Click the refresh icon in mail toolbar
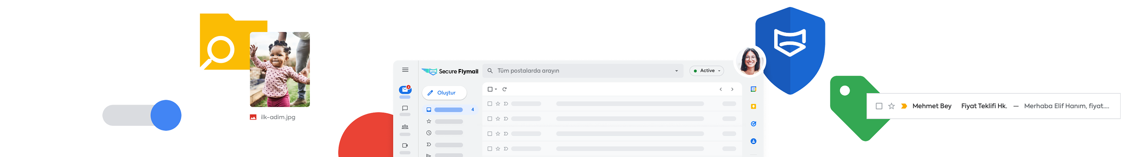Viewport: 1125px width, 157px height. (x=504, y=89)
